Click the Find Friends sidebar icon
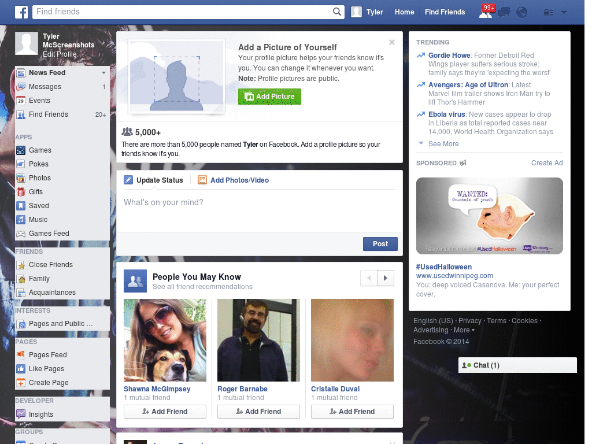592x444 pixels. (21, 115)
